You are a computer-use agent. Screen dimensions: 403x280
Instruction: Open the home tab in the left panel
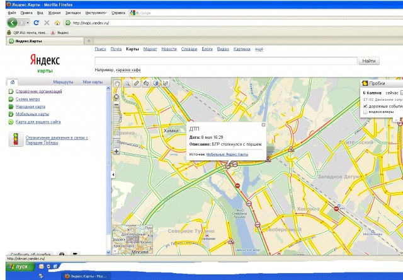[13, 82]
